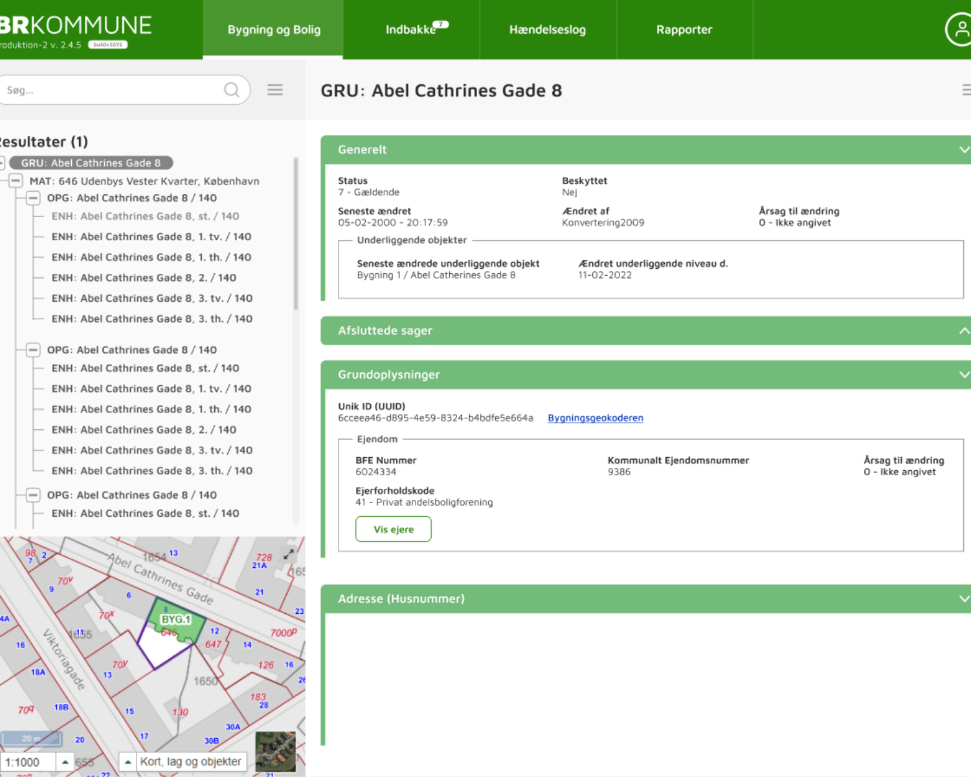
Task: Click the Vis ejere button
Action: click(393, 529)
